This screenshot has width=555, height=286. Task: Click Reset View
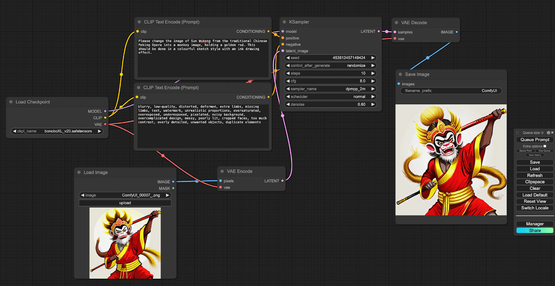click(x=535, y=201)
